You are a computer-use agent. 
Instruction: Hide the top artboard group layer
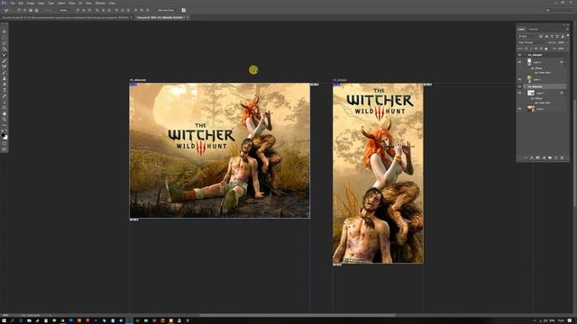click(x=519, y=55)
